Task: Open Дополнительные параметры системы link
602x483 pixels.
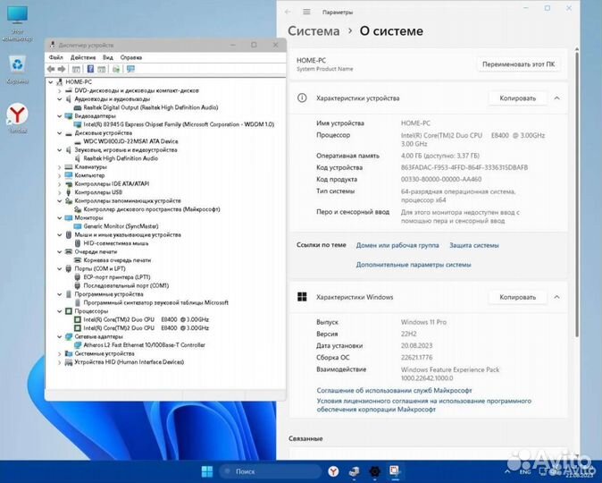Action: tap(414, 265)
